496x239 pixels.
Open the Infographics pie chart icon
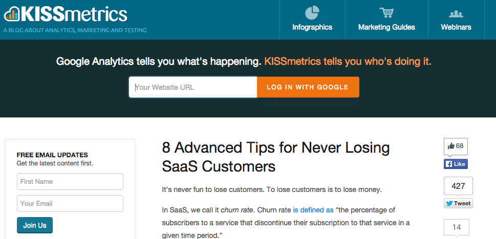tap(312, 13)
